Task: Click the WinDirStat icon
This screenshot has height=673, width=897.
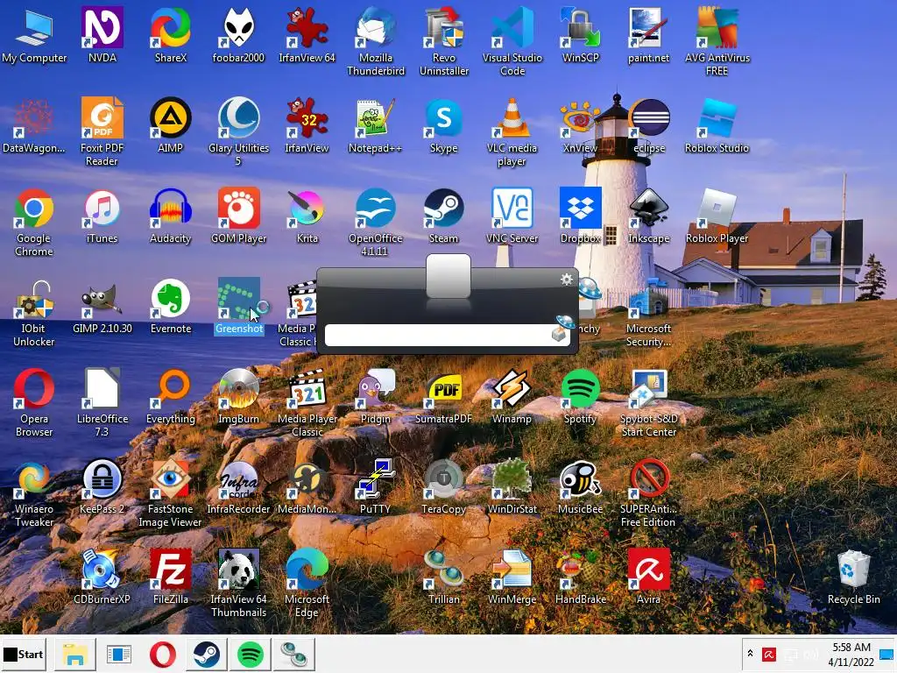Action: point(512,486)
